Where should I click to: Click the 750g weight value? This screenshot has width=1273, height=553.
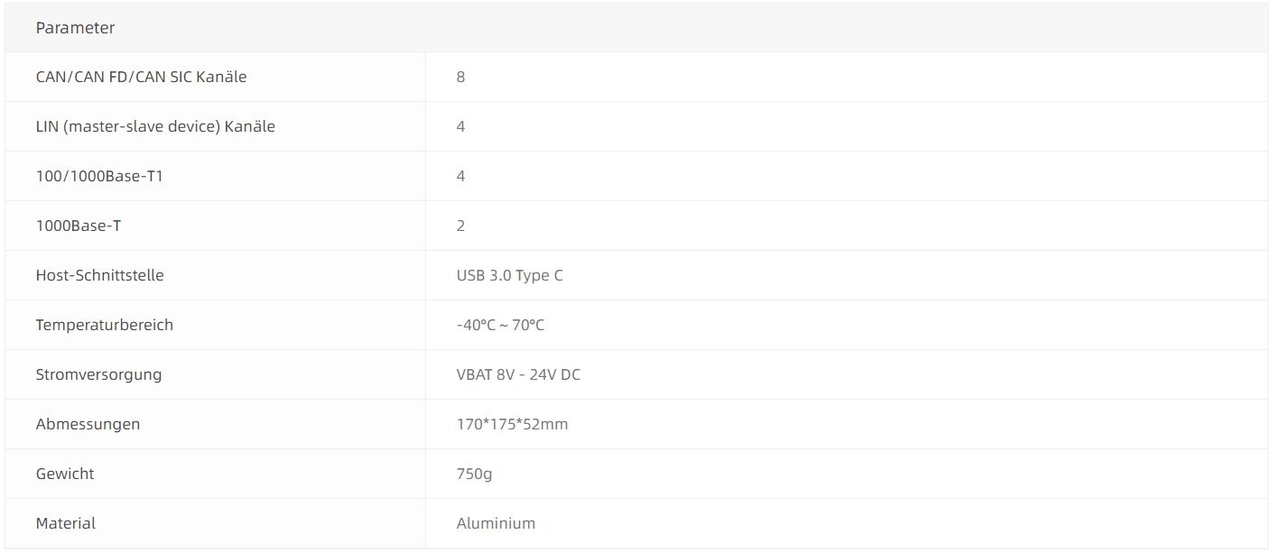[x=474, y=474]
